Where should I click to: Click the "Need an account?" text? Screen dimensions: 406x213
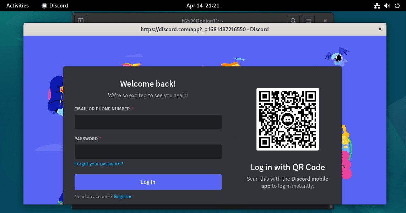coord(93,196)
